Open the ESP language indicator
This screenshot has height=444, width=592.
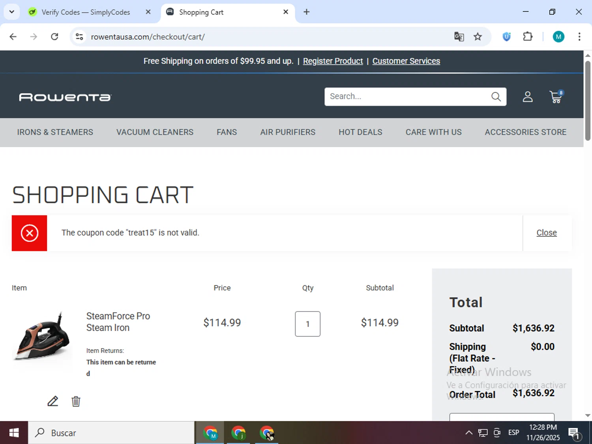[513, 433]
